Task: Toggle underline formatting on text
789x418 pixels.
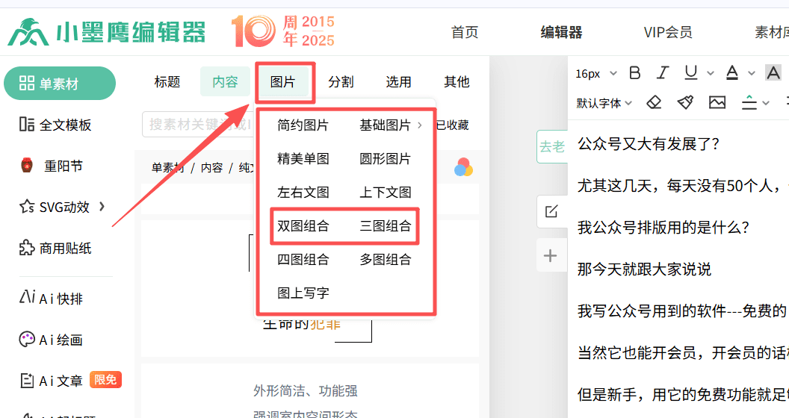Action: 690,73
